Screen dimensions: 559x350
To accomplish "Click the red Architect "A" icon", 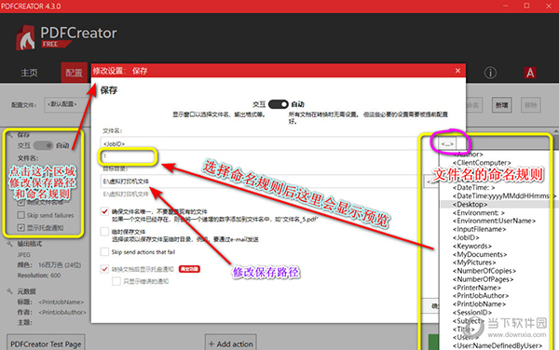I will pos(530,73).
